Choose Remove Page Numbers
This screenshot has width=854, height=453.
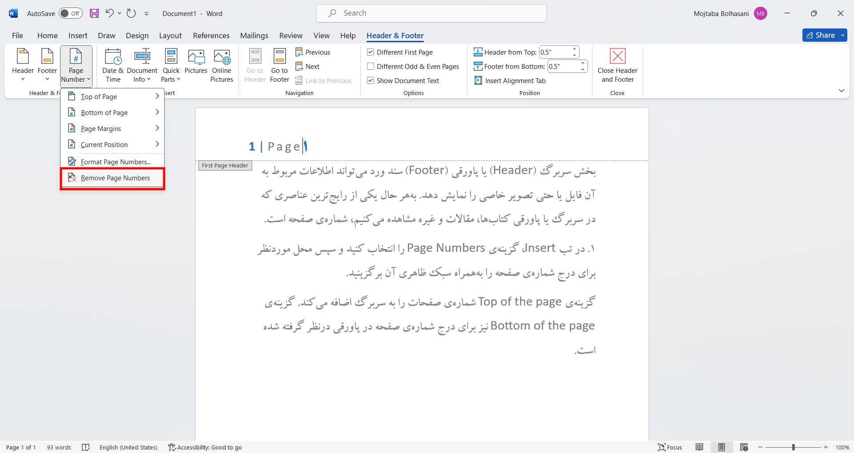pyautogui.click(x=113, y=178)
